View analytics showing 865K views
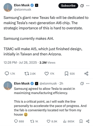Image resolution: width=93 pixels, height=126 pixels. coord(69,121)
